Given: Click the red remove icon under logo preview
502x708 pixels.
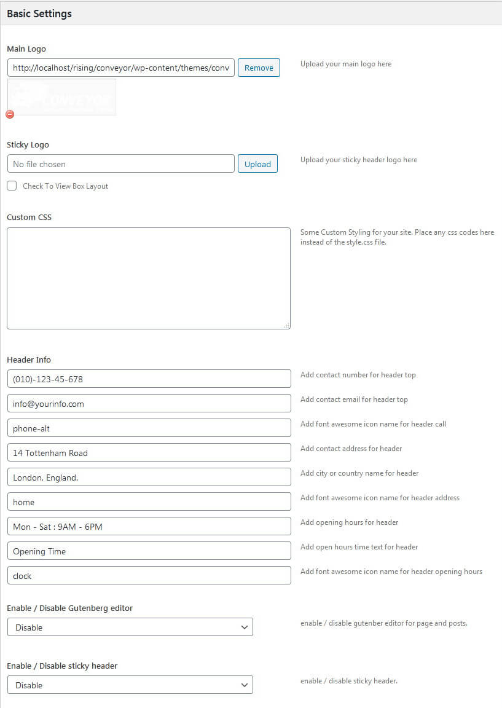Looking at the screenshot, I should point(10,114).
